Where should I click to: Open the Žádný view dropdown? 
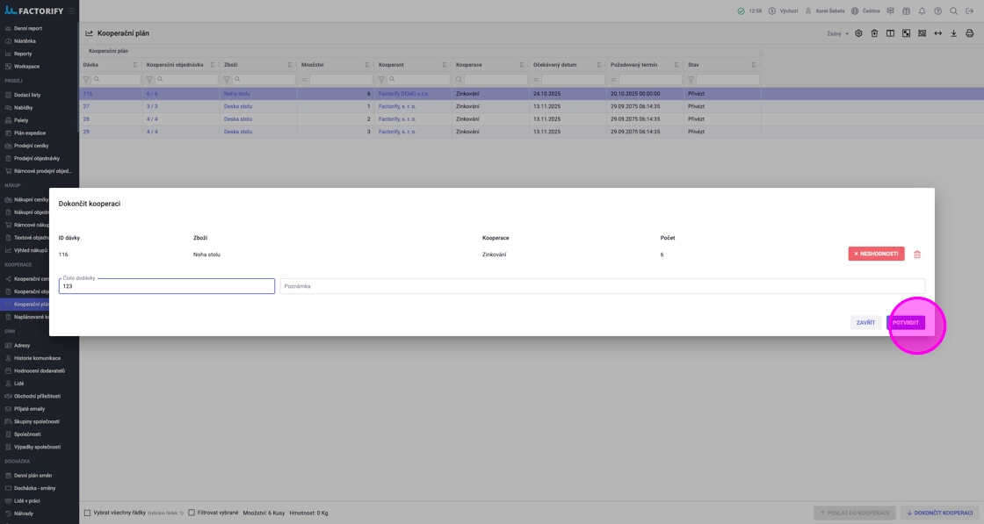838,34
